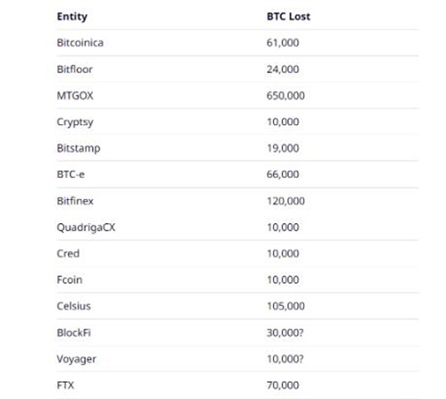Click the Entity column header
This screenshot has width=446, height=399.
pyautogui.click(x=72, y=17)
